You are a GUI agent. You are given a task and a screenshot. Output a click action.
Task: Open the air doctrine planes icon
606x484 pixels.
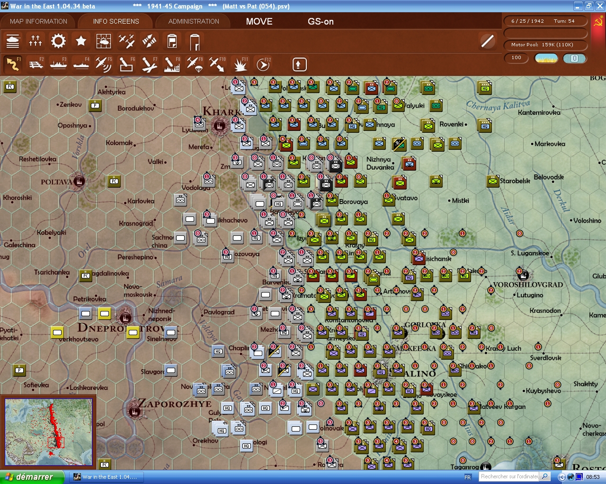tap(126, 42)
